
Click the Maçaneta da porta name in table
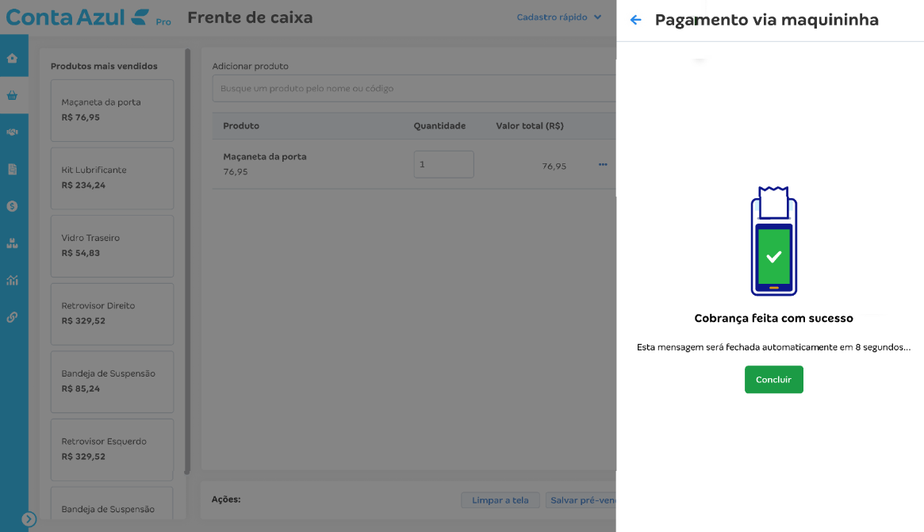pyautogui.click(x=265, y=157)
